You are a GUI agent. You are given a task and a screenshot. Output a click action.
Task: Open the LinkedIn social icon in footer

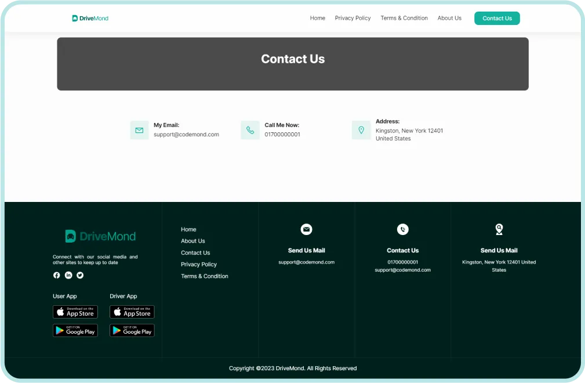(x=68, y=275)
